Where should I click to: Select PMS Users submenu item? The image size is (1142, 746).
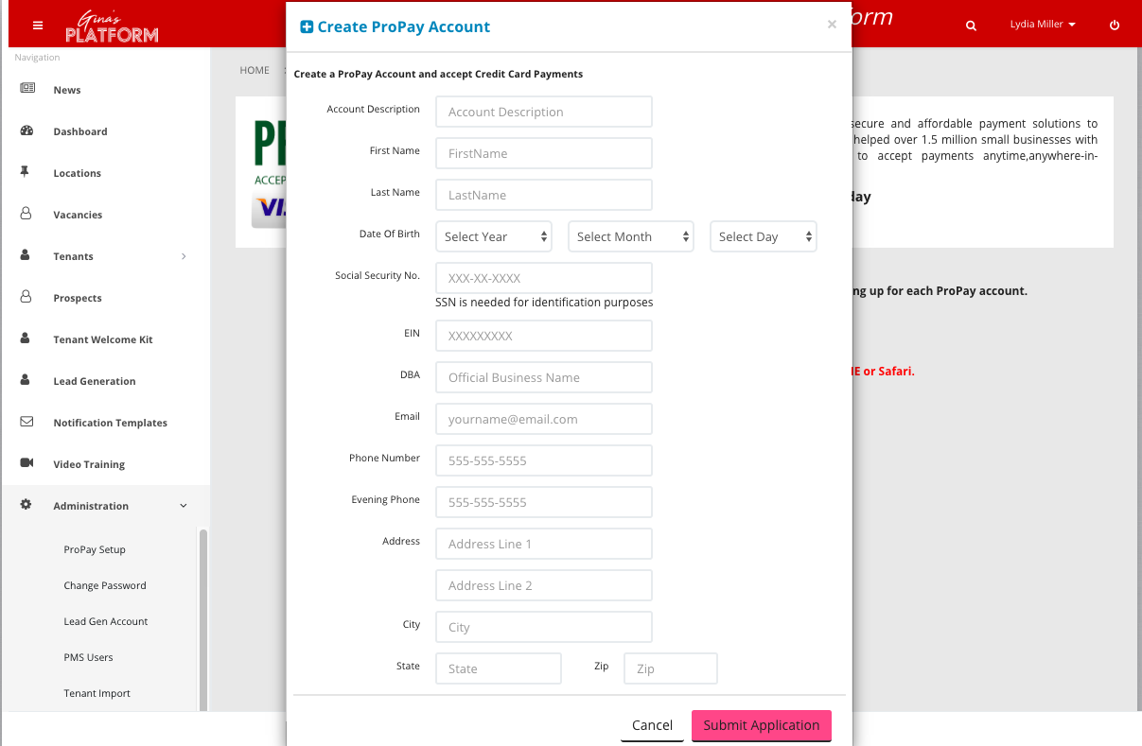88,657
